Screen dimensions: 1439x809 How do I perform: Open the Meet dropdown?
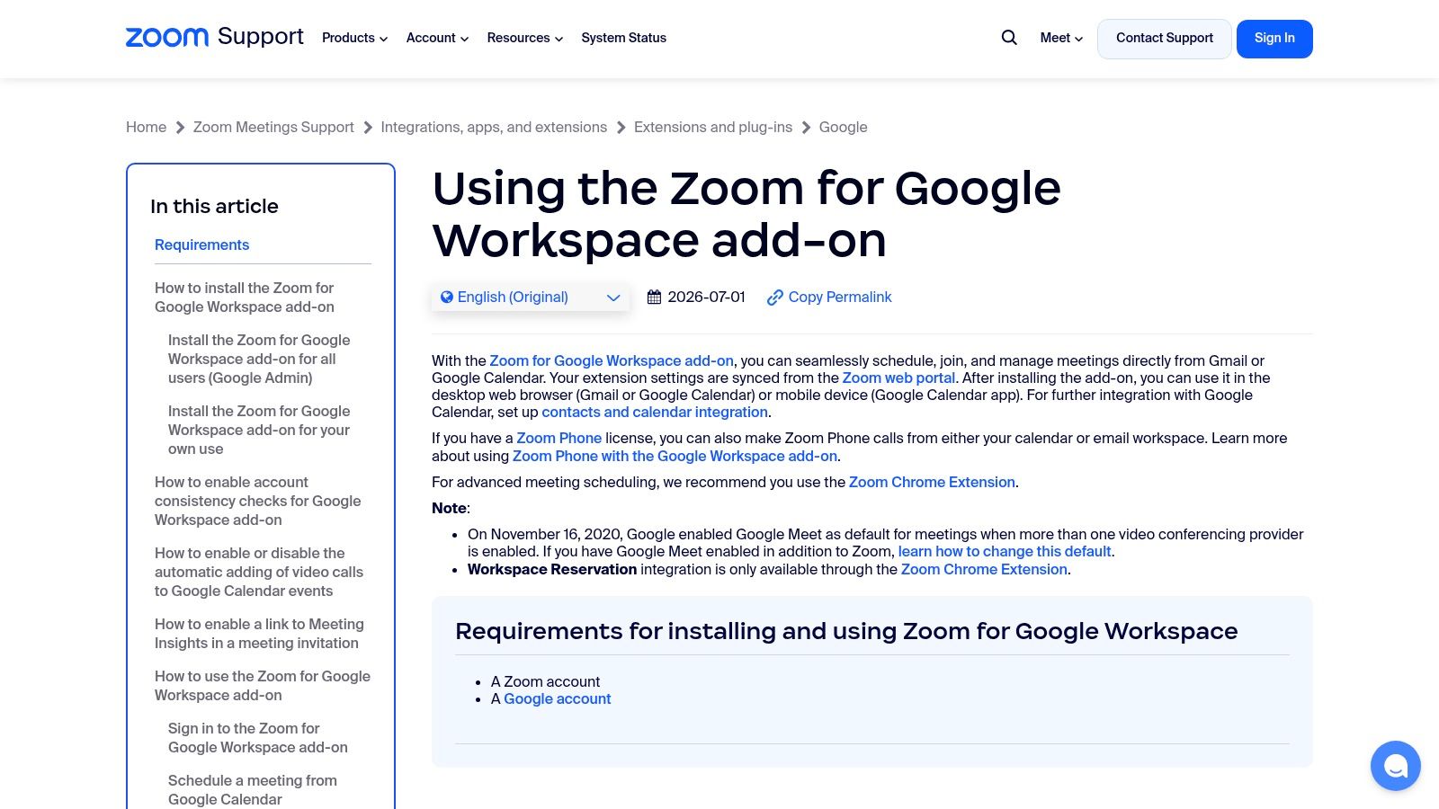pyautogui.click(x=1061, y=38)
